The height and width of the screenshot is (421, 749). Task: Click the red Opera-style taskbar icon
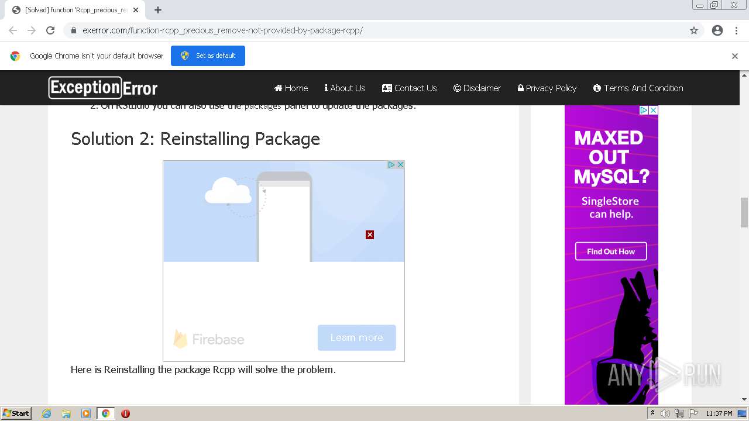(125, 413)
